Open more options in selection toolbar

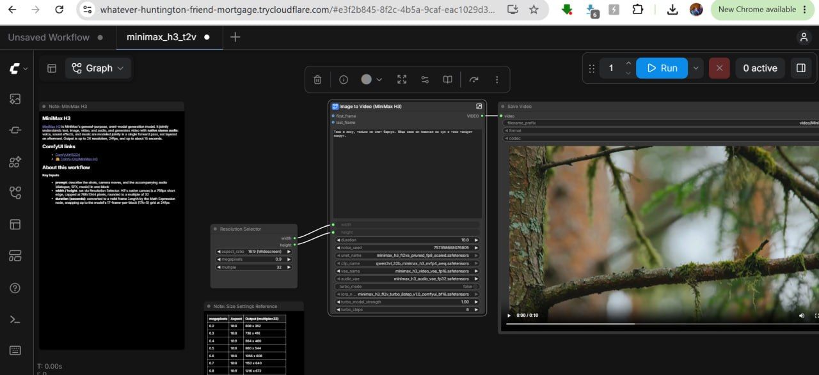(497, 80)
